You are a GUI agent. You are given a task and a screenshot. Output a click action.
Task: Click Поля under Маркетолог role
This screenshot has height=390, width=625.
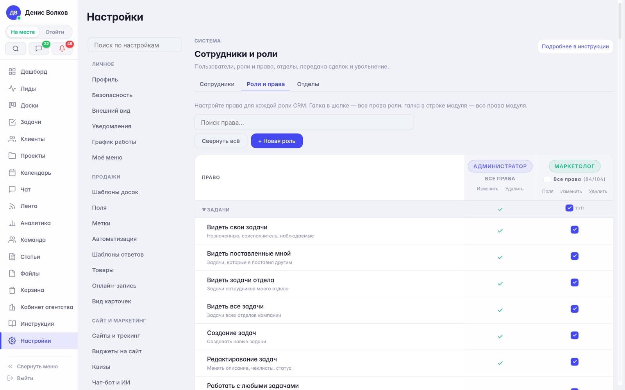pyautogui.click(x=548, y=191)
